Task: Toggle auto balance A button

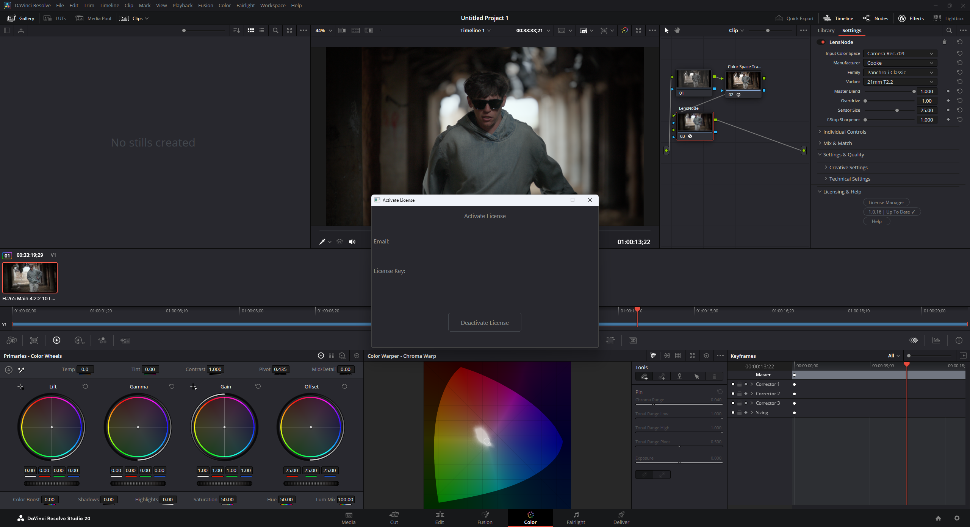Action: pyautogui.click(x=9, y=370)
